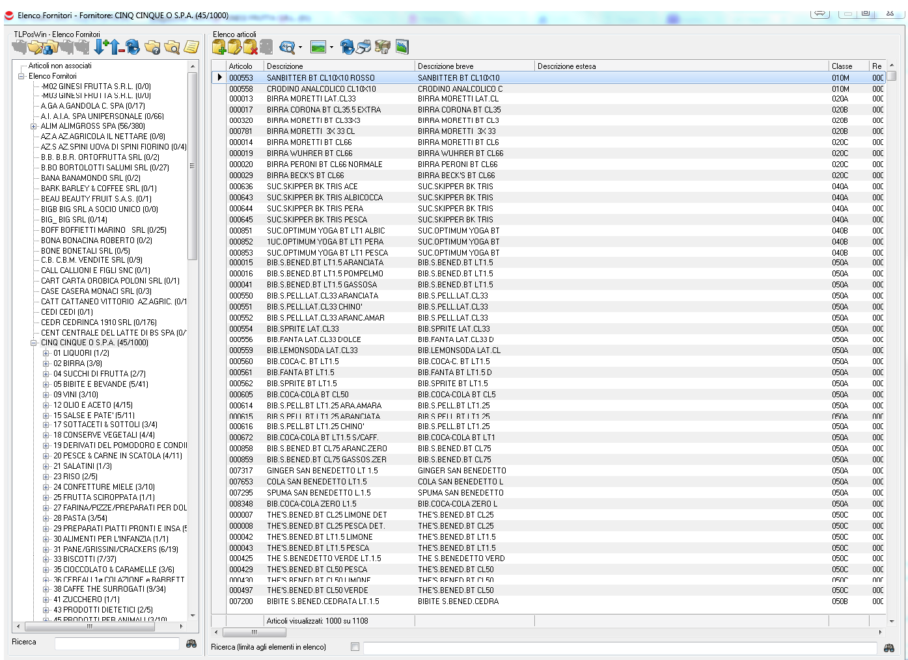
Task: Click the blue up arrow with red minus
Action: click(x=116, y=47)
